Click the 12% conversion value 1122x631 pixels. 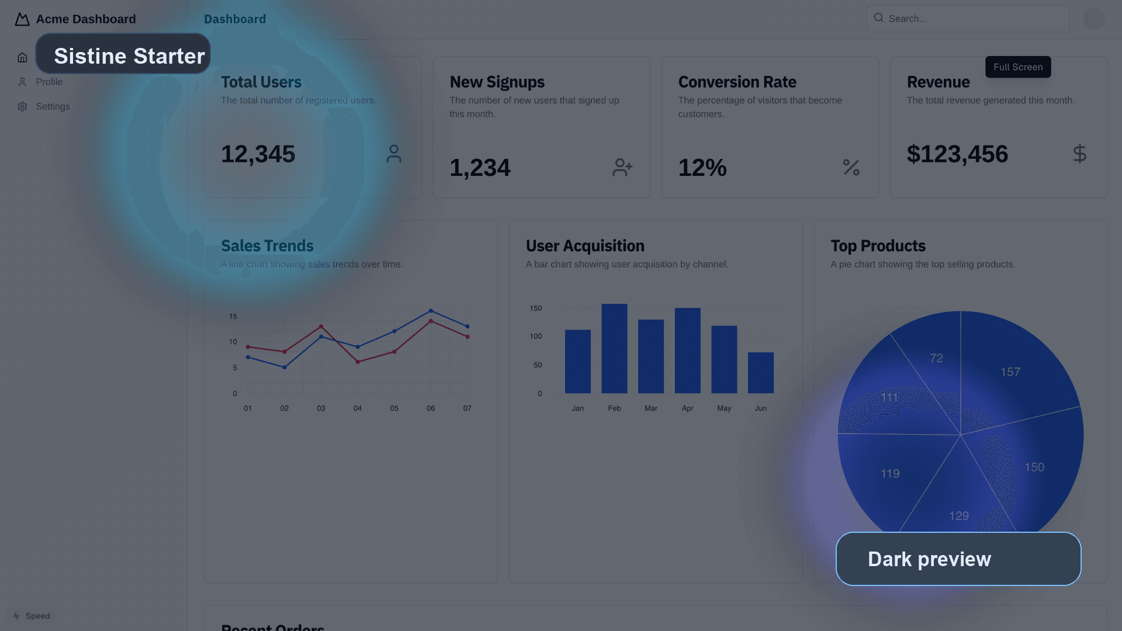(702, 168)
